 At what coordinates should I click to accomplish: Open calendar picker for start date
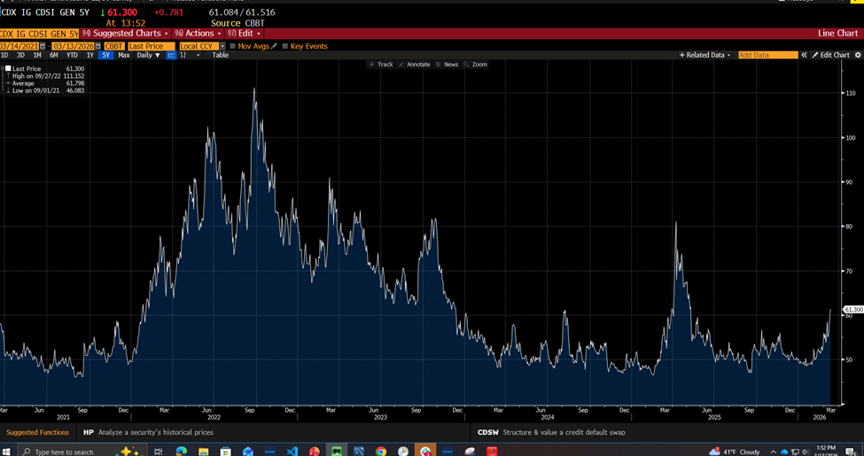[43, 46]
